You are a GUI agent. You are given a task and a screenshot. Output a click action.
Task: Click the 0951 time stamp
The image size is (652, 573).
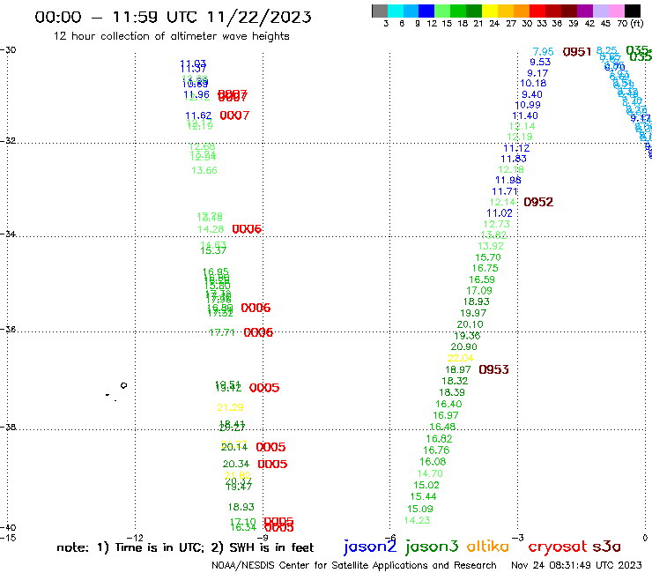pos(577,52)
